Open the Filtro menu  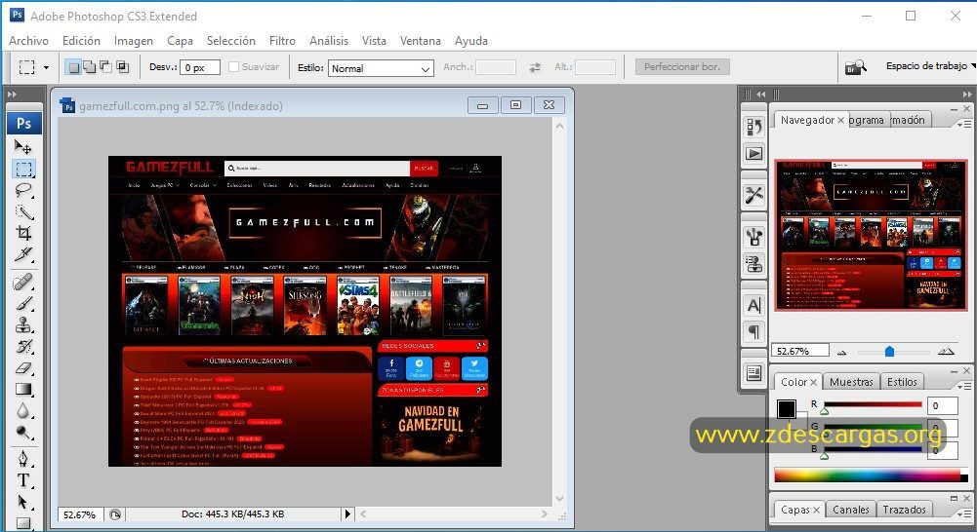tap(282, 41)
